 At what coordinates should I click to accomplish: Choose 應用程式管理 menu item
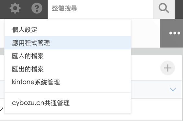(x=68, y=43)
